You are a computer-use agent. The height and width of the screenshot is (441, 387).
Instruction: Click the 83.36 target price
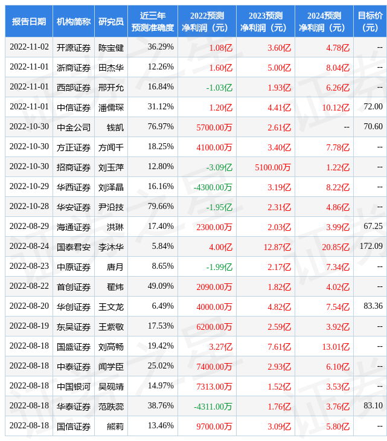tap(373, 306)
